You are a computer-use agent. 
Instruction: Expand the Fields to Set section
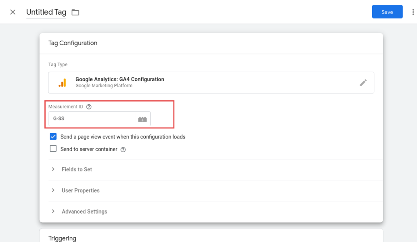tap(77, 169)
